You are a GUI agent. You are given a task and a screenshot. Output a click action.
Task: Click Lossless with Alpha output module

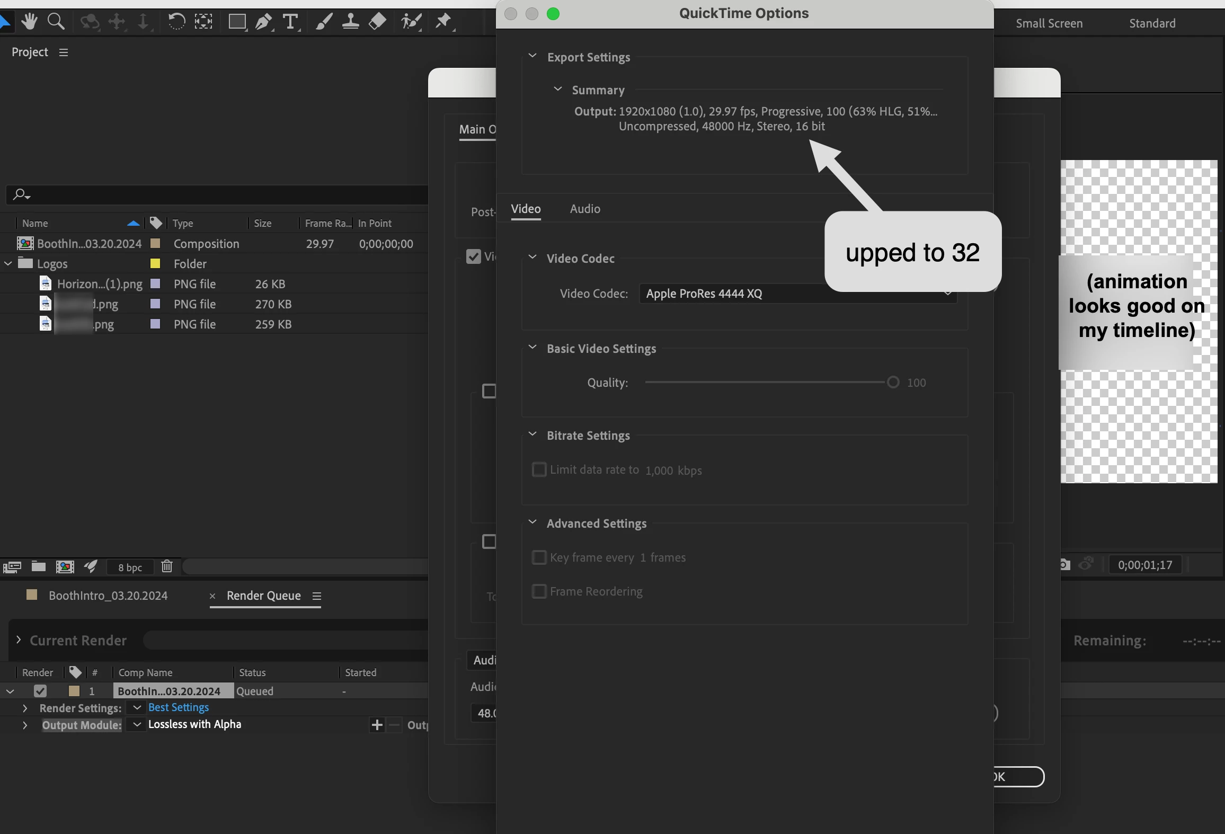[x=194, y=724]
